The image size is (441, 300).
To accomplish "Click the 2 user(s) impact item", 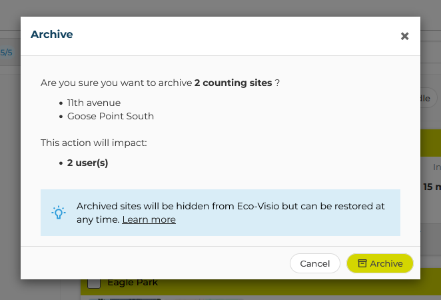I will tap(87, 163).
